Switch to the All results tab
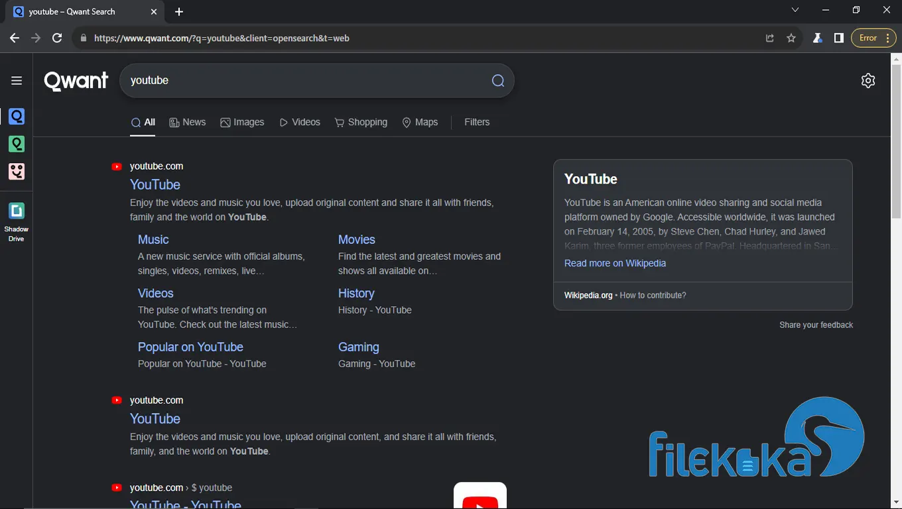 (x=143, y=123)
